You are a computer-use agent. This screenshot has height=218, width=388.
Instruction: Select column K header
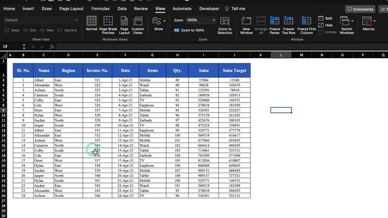point(261,55)
